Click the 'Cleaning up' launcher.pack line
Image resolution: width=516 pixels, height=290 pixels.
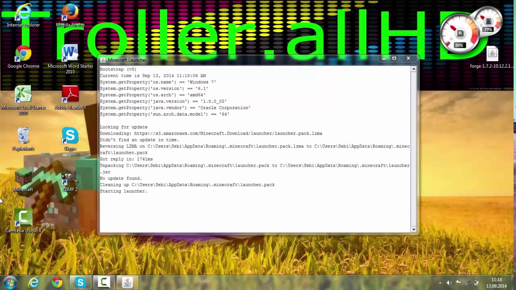187,185
